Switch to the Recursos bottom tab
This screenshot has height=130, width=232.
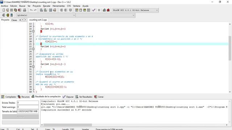click(x=24, y=97)
